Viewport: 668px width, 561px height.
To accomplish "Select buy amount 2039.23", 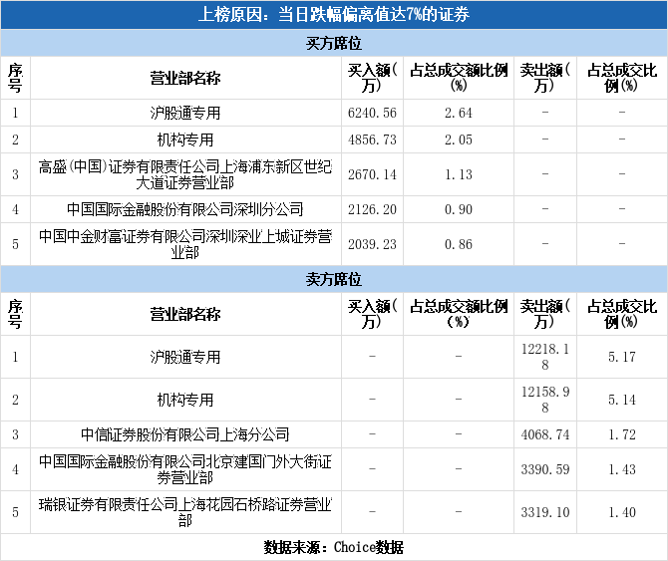I will click(x=372, y=244).
